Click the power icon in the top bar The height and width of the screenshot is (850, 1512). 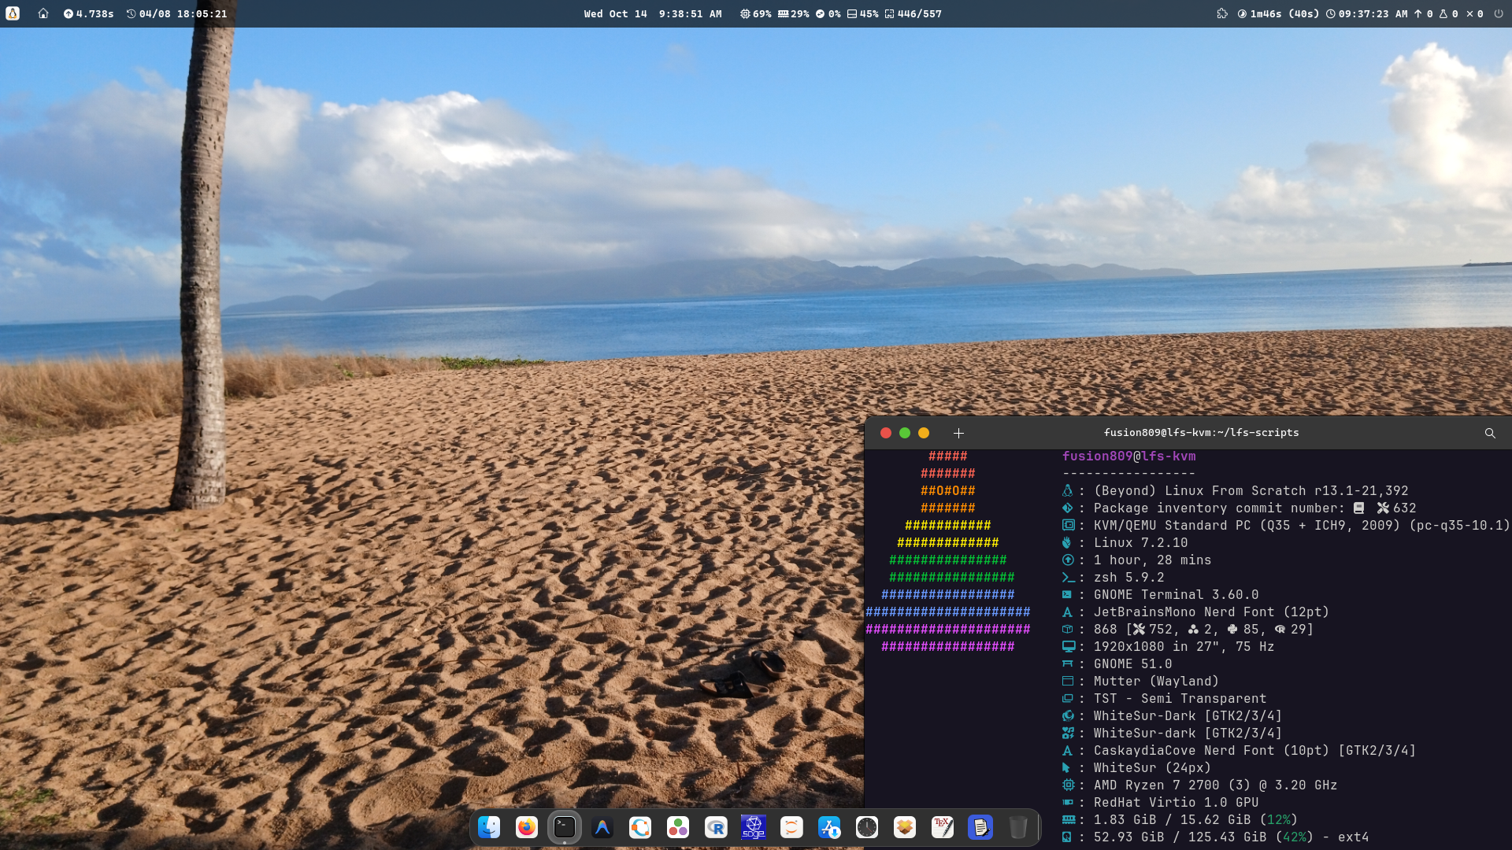(1499, 13)
